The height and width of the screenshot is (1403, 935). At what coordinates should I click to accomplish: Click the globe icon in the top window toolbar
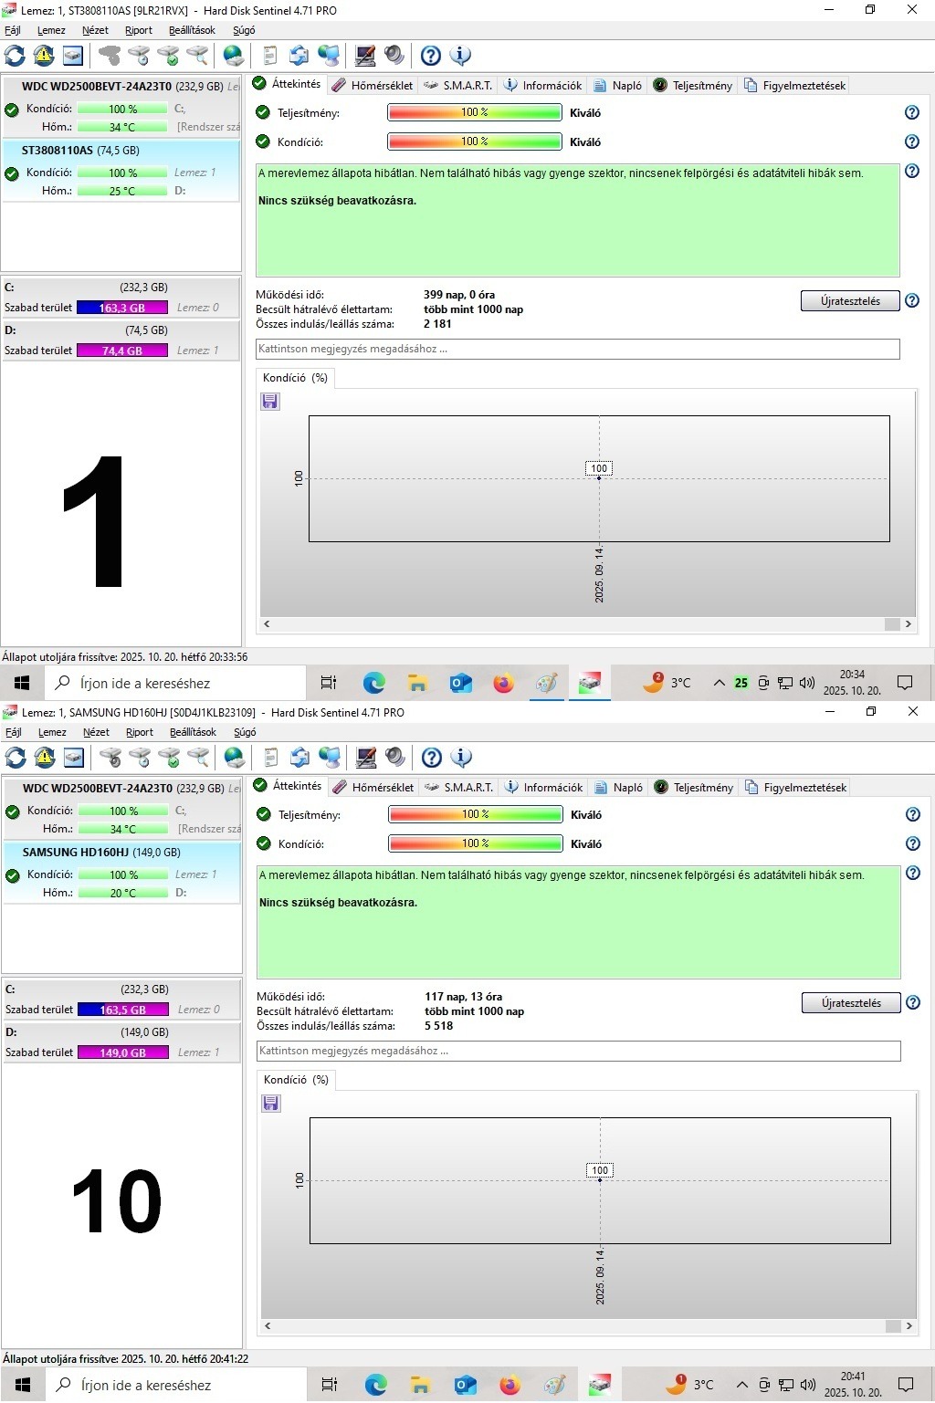click(234, 56)
